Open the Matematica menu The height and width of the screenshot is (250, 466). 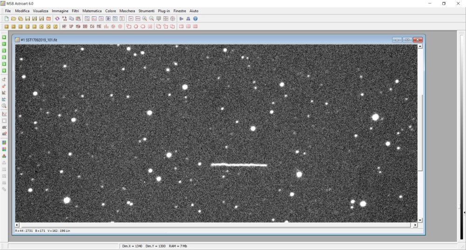(92, 11)
